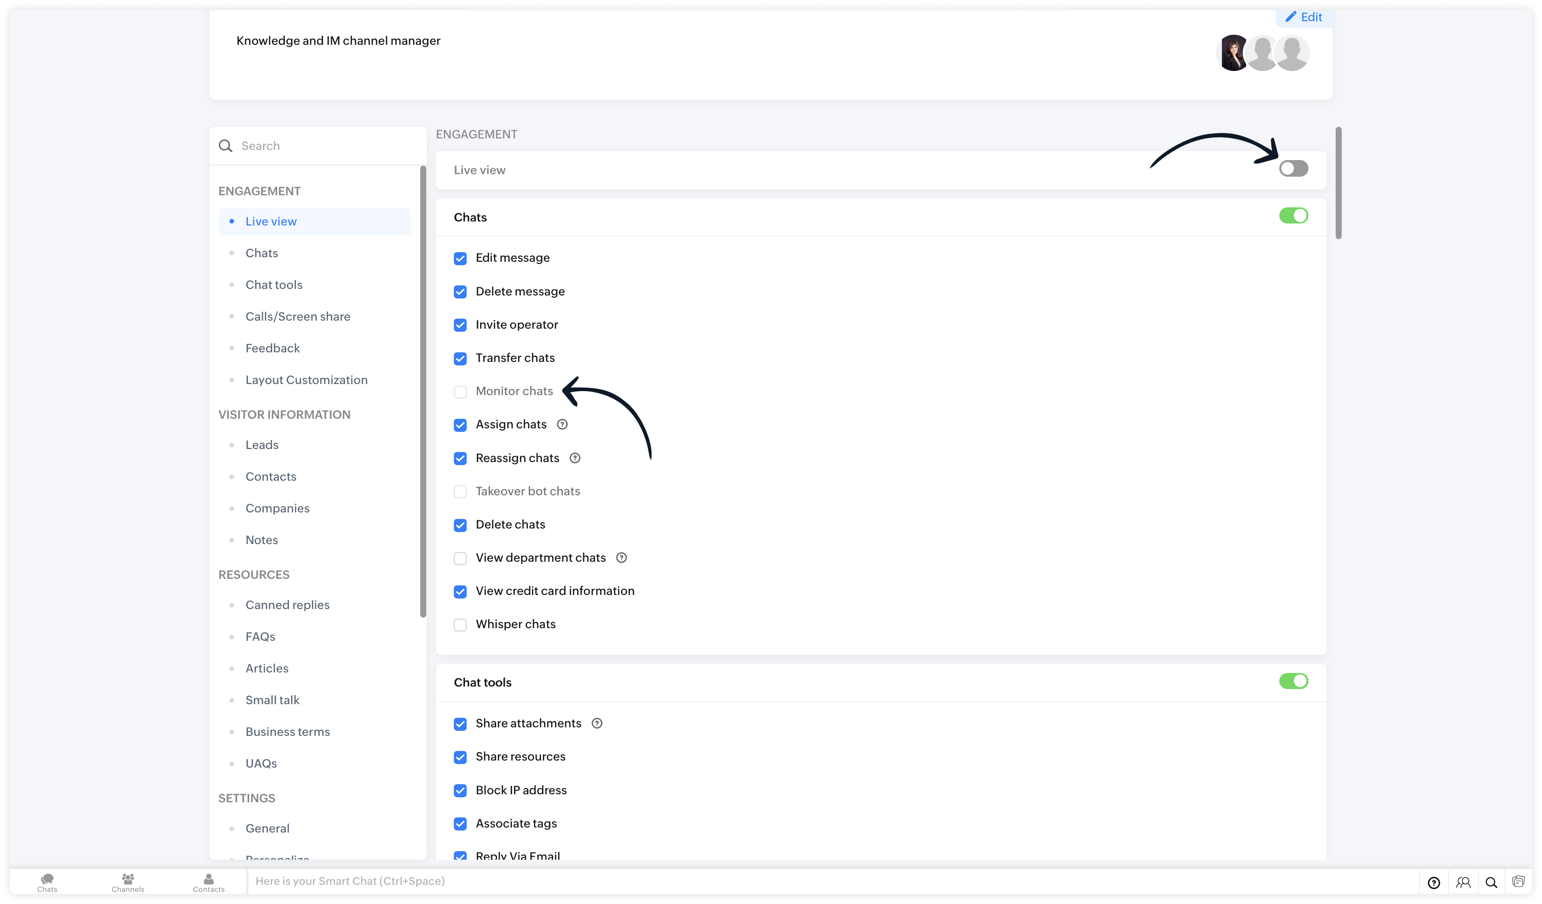Open the stacked notes icon at bottom right
Viewport: 1542px width, 904px height.
pos(1518,881)
